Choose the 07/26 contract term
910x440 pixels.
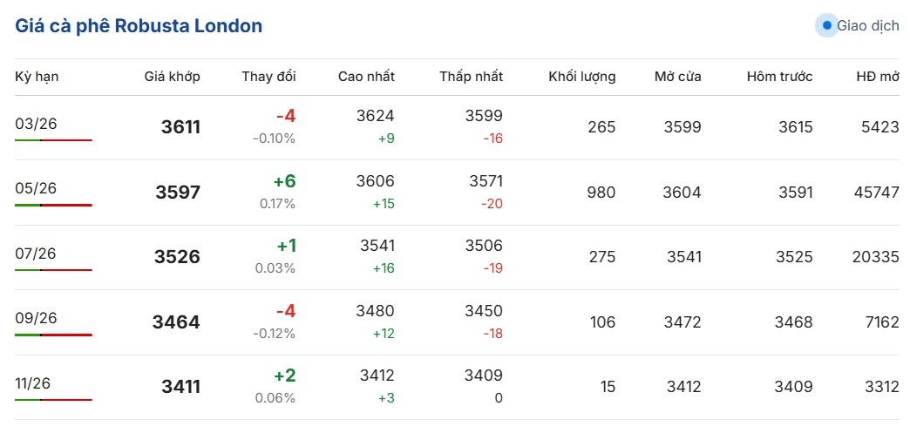(36, 254)
